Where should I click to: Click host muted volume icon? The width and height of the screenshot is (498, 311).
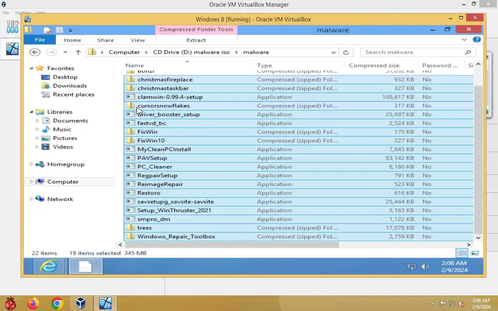tap(461, 304)
